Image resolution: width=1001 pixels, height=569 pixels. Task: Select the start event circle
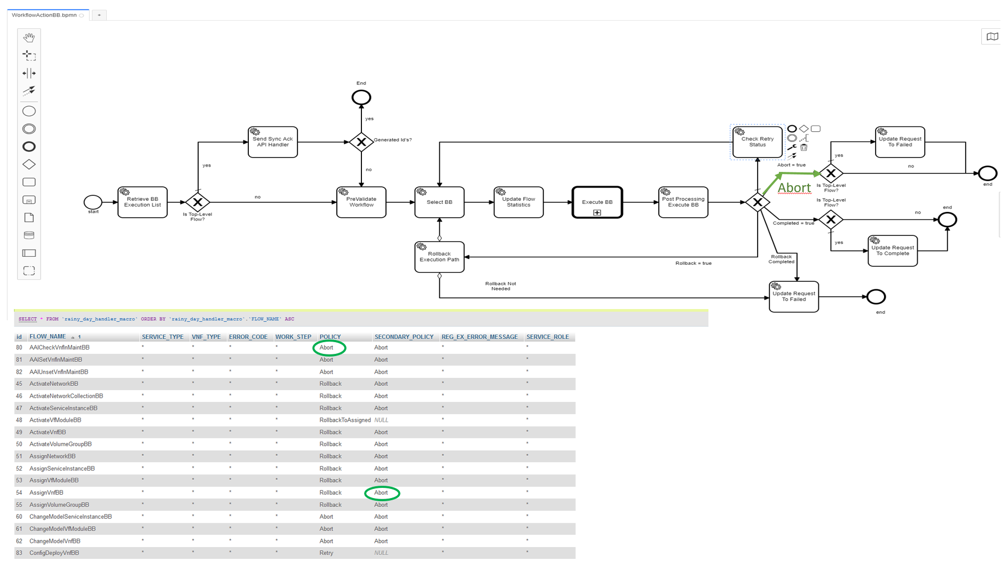(93, 202)
